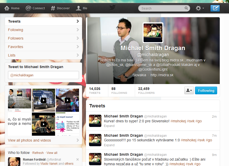Expand the 2:0 pre Slovensko tweet
This screenshot has width=229, height=166.
pyautogui.click(x=109, y=126)
